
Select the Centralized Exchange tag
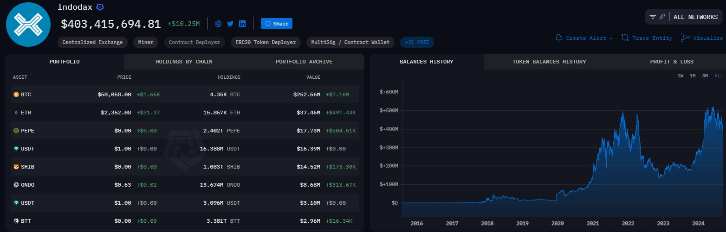(x=93, y=42)
